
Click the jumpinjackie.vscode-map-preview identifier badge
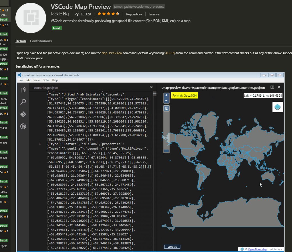[139, 7]
